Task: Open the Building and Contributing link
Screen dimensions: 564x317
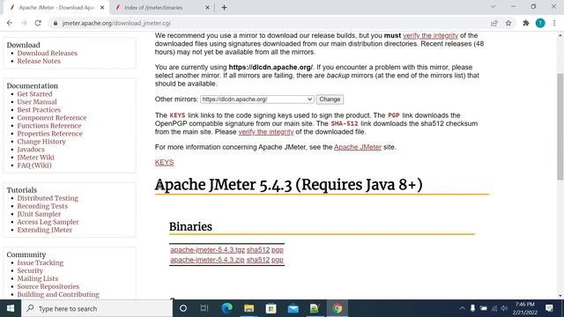Action: tap(58, 295)
